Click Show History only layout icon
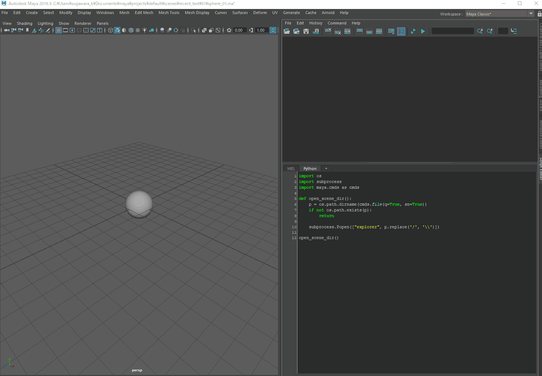The image size is (542, 376). (x=360, y=31)
